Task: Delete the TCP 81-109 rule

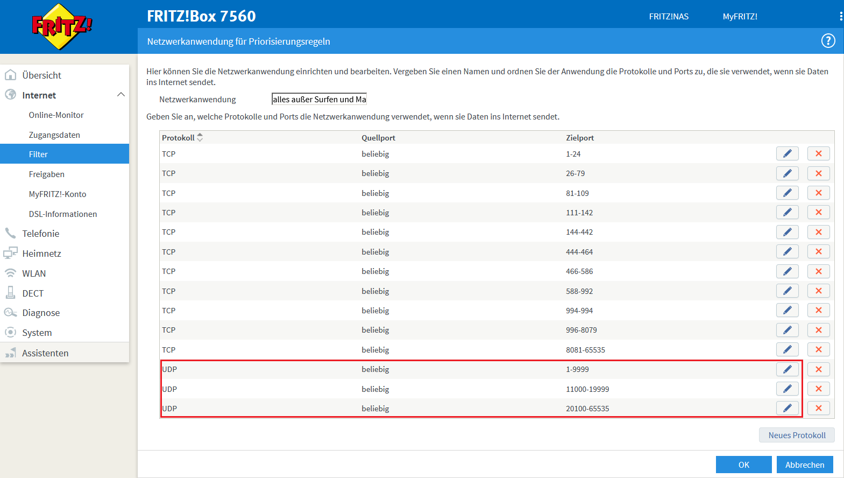Action: point(818,193)
